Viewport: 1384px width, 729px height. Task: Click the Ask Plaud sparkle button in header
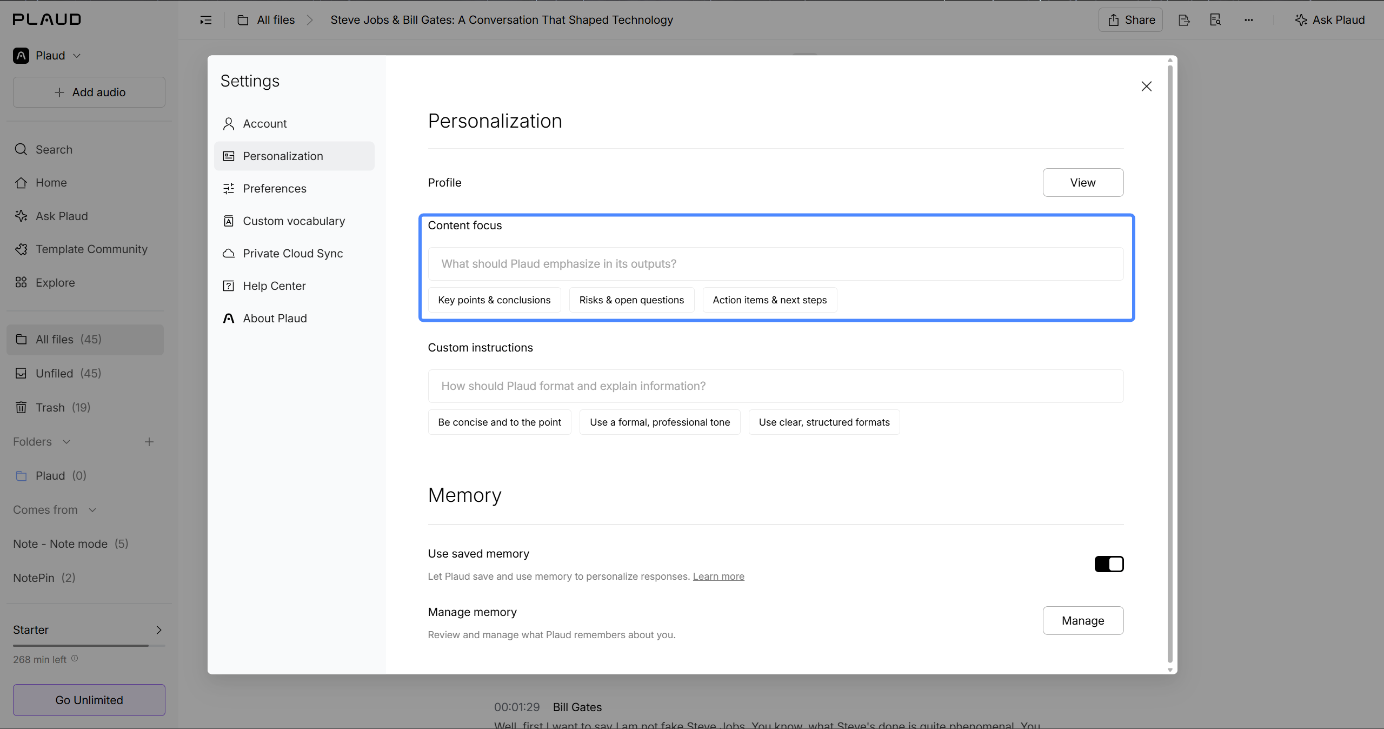pos(1330,20)
